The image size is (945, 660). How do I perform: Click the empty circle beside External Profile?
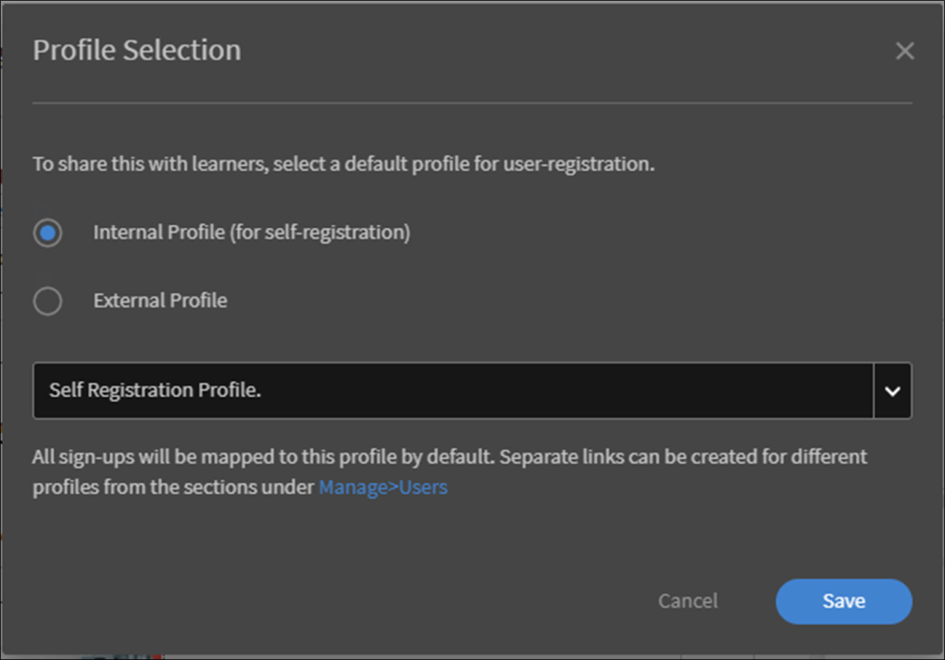[x=48, y=301]
